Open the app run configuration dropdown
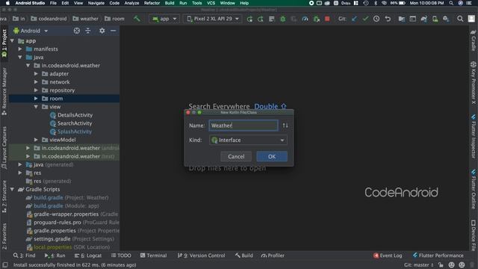 (164, 19)
